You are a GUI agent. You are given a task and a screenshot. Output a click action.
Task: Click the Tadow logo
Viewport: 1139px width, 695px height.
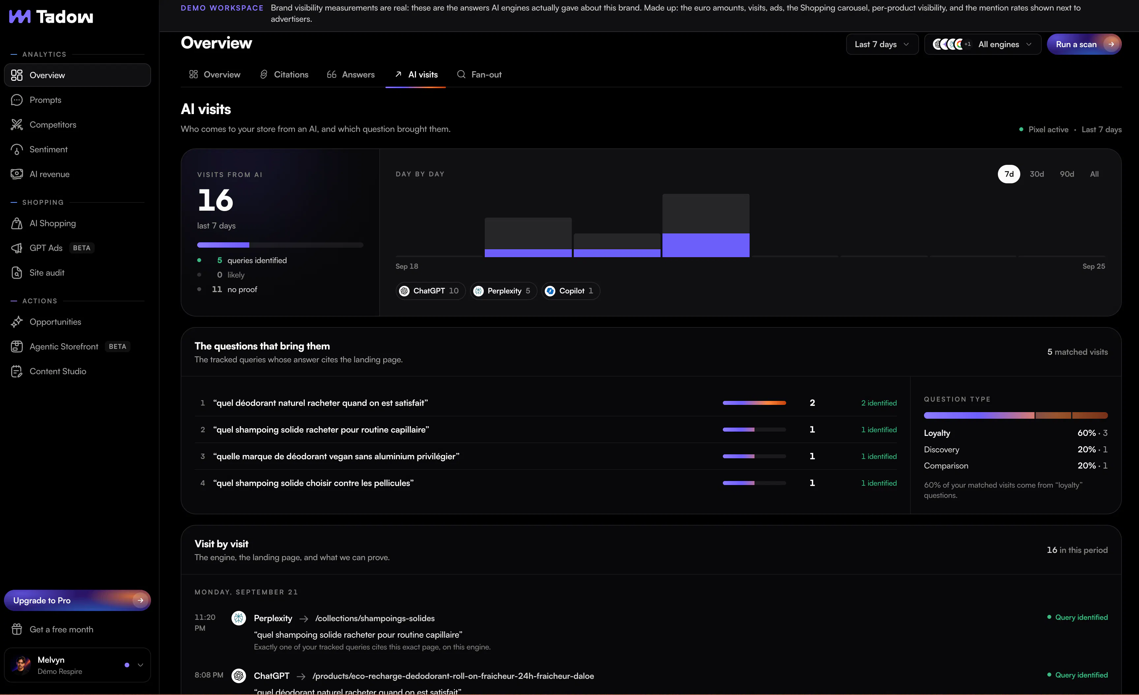51,16
